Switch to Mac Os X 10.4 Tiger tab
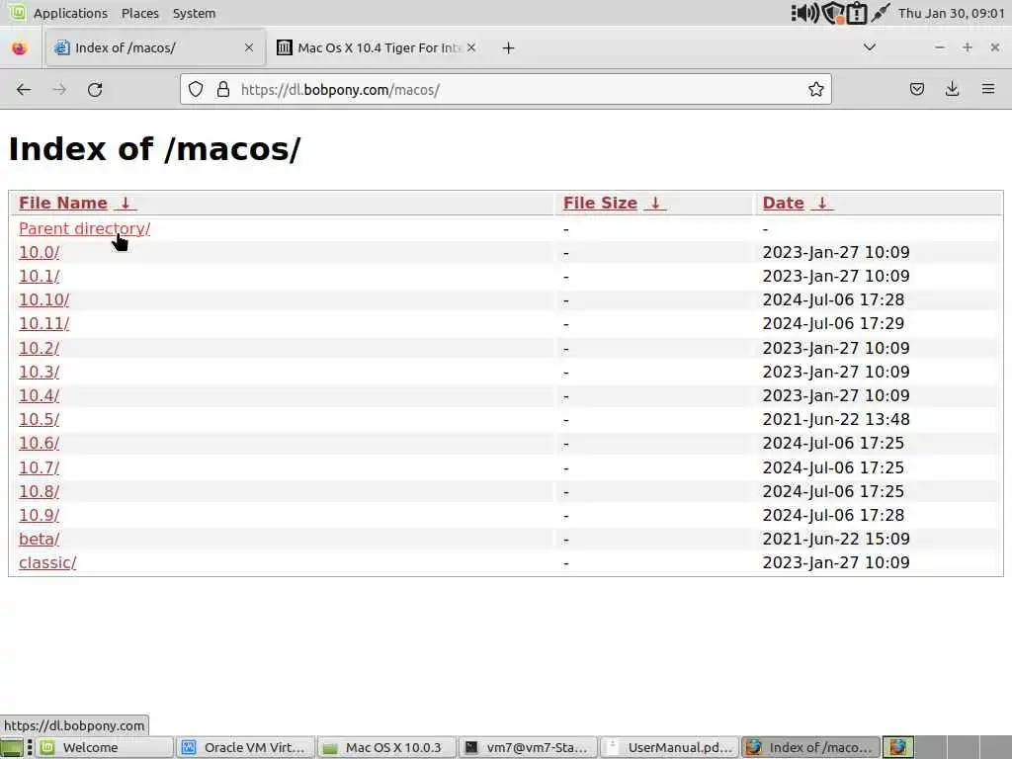 (377, 47)
